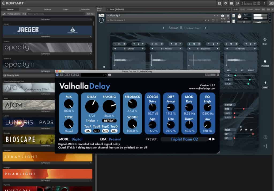Select next ValhallaDelay preset arrow
The width and height of the screenshot is (274, 191).
[x=214, y=139]
